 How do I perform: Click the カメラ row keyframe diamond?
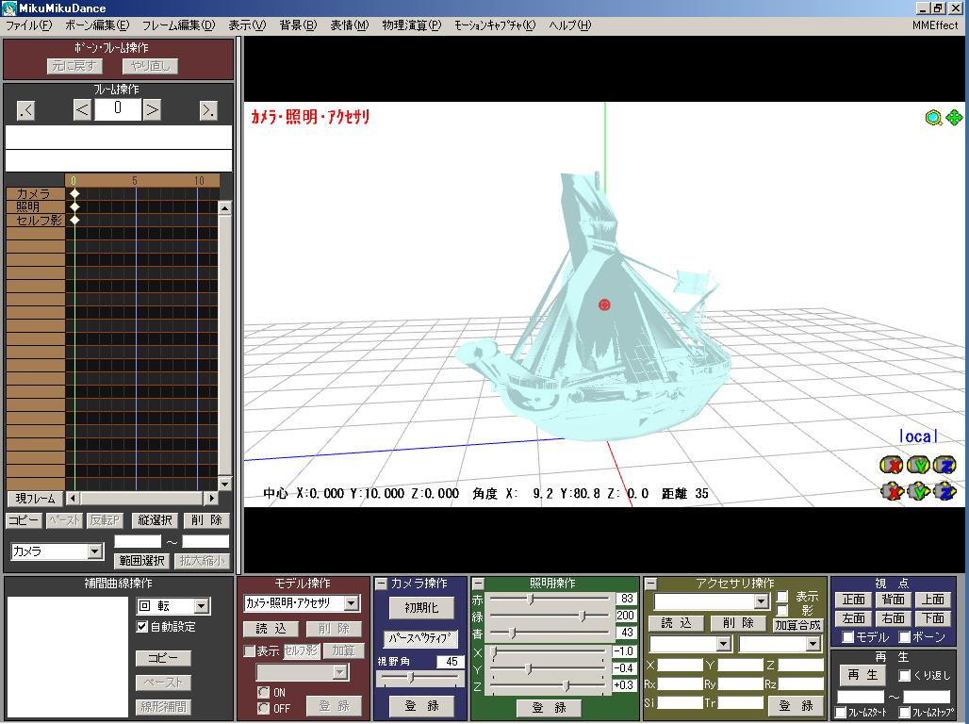(x=74, y=193)
